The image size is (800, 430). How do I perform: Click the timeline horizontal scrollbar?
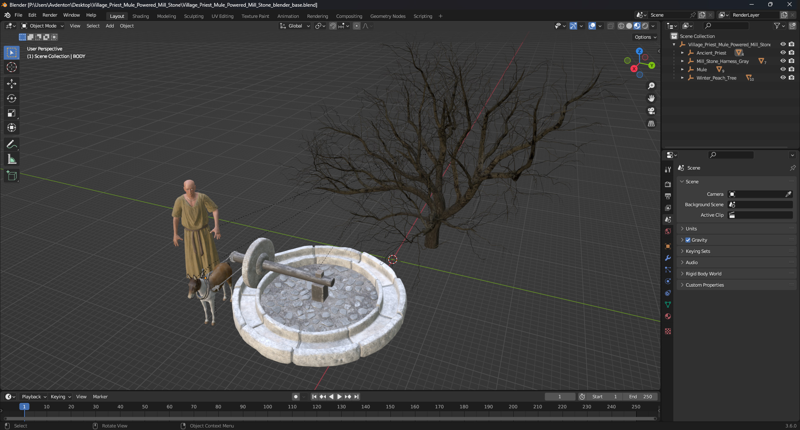[x=330, y=418]
